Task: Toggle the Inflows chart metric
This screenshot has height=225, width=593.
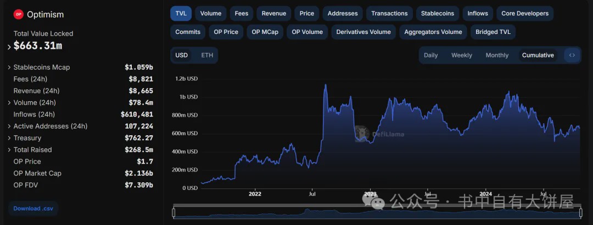Action: (x=478, y=13)
